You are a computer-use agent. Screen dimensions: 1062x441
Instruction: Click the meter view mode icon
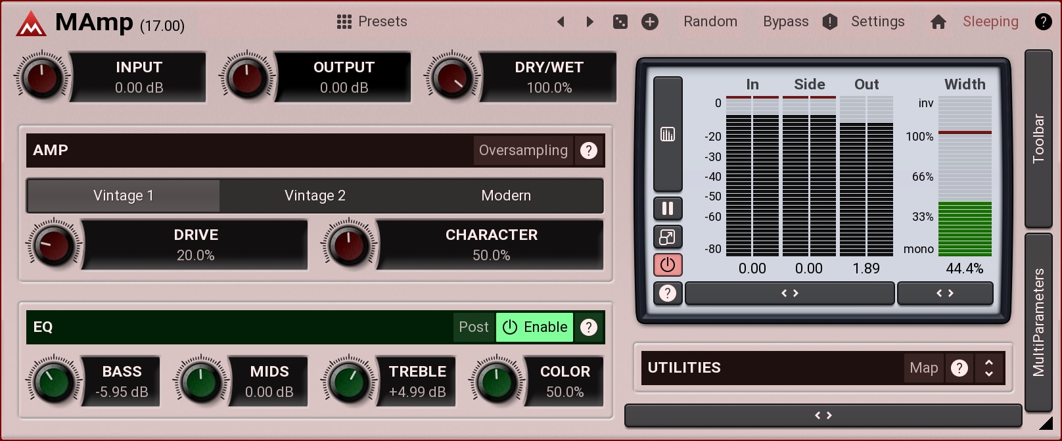(668, 134)
